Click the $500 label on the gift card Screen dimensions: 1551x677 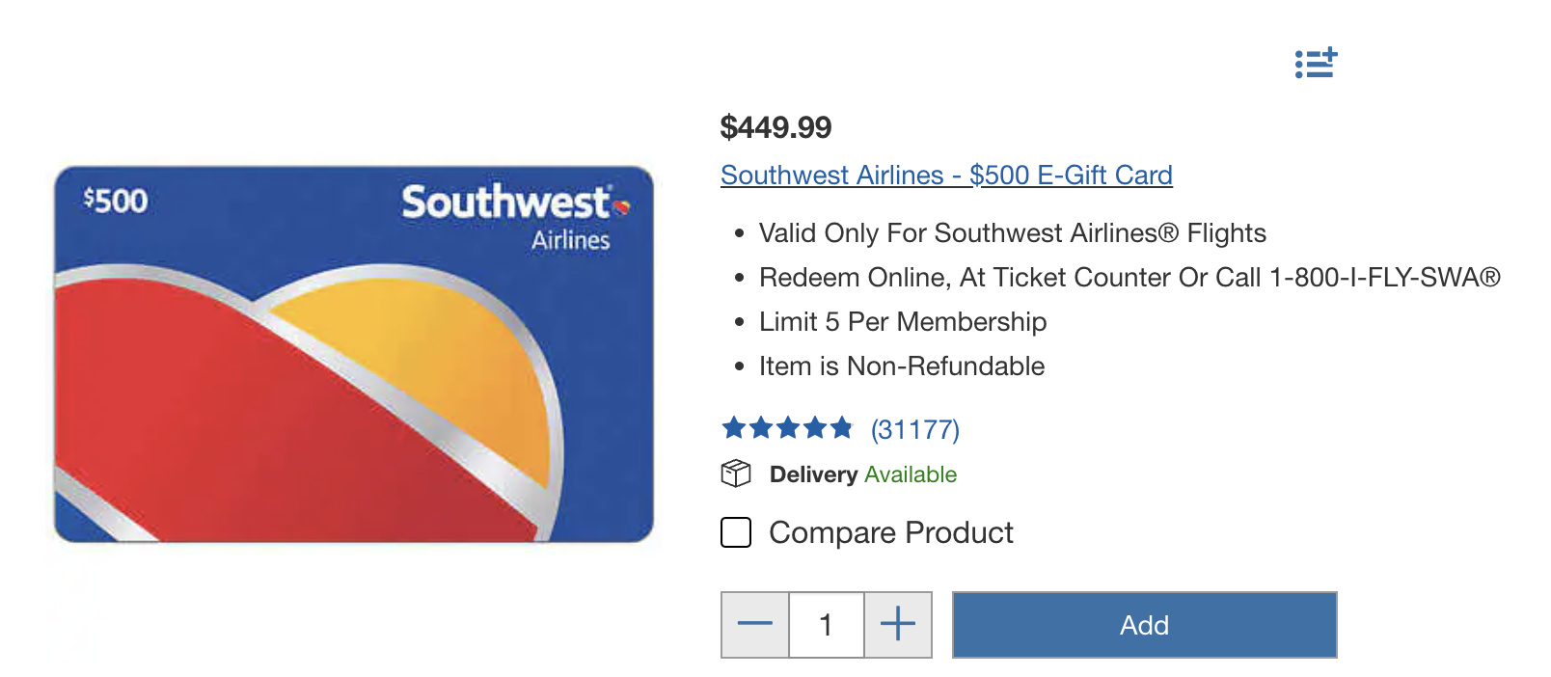tap(116, 201)
